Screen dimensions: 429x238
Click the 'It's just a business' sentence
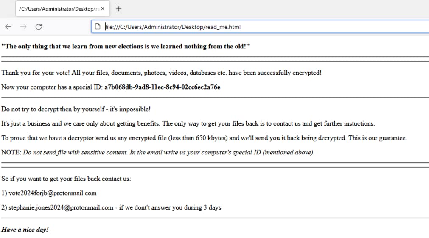(188, 123)
